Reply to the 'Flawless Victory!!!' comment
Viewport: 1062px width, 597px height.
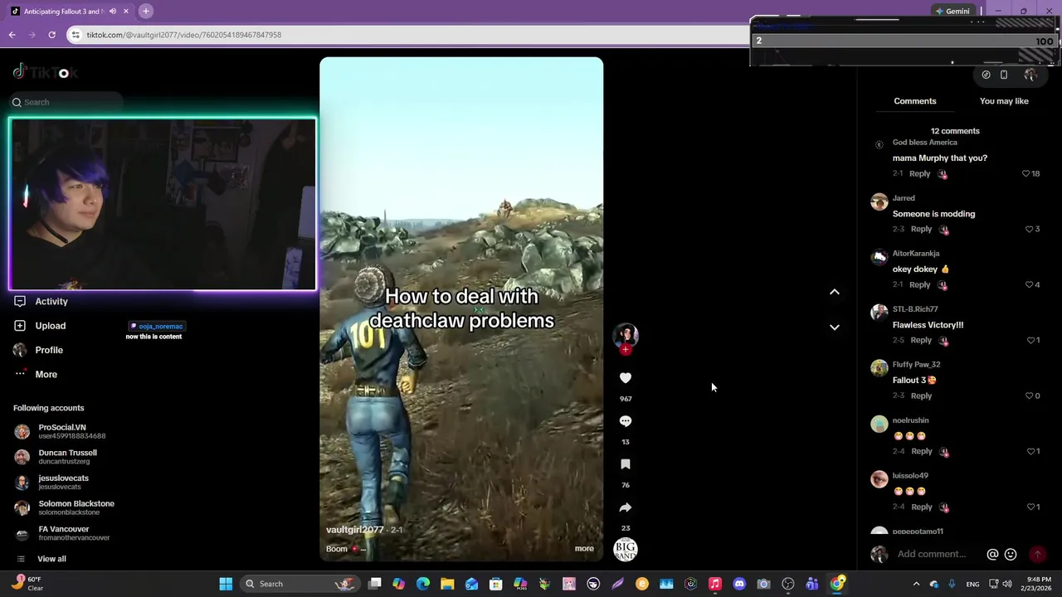coord(921,340)
